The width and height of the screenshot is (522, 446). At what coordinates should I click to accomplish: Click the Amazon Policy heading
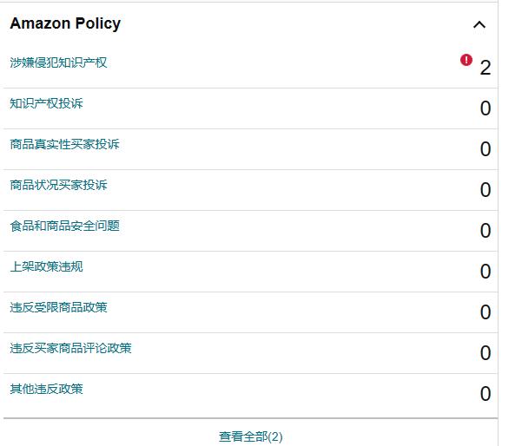[65, 23]
